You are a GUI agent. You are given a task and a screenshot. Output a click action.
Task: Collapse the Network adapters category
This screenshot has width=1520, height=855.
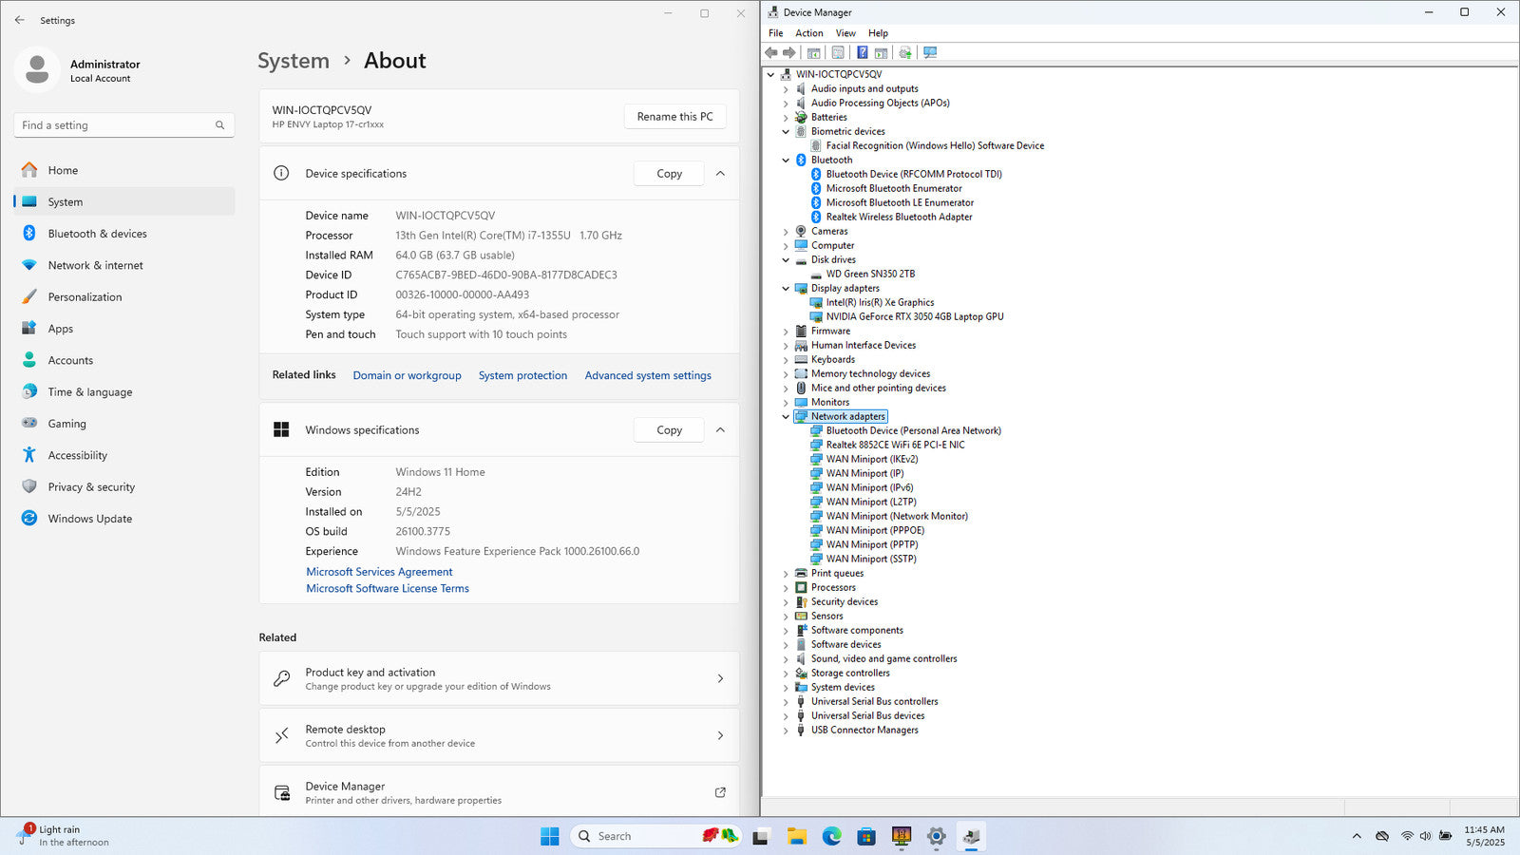point(786,416)
